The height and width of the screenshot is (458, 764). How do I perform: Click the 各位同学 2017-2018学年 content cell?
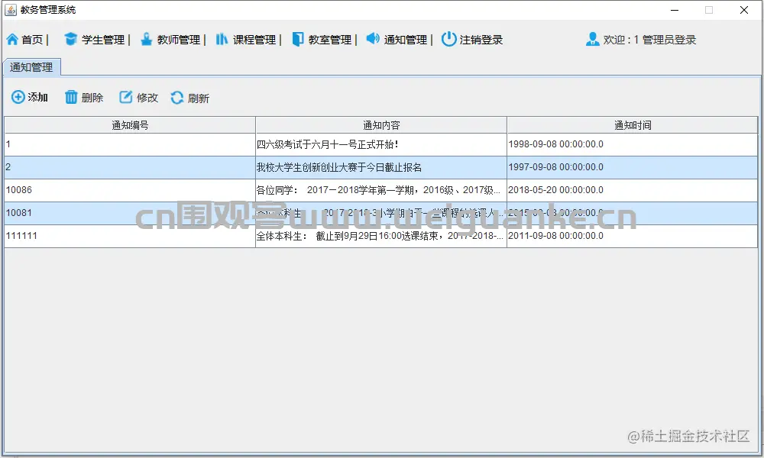coord(381,190)
